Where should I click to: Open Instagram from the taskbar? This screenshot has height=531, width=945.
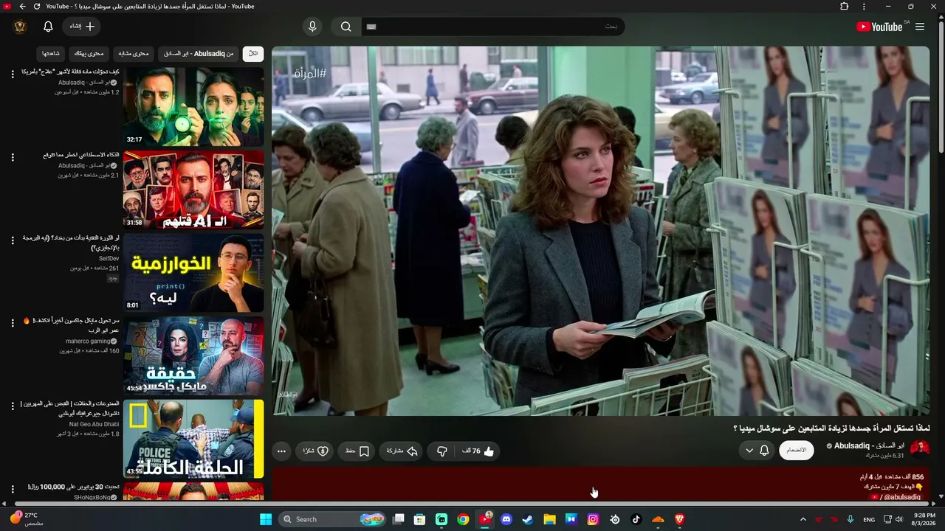tap(593, 519)
